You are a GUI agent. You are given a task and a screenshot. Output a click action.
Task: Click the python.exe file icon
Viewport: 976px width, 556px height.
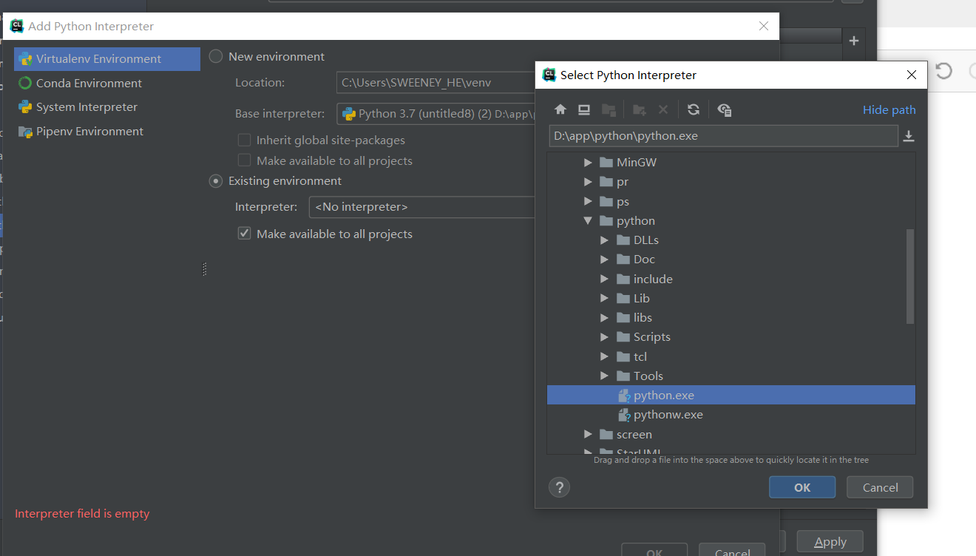tap(623, 396)
